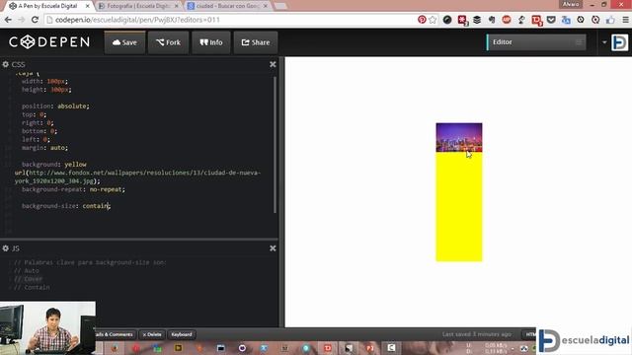The width and height of the screenshot is (632, 355).
Task: Click the background image URL text
Action: 137,177
